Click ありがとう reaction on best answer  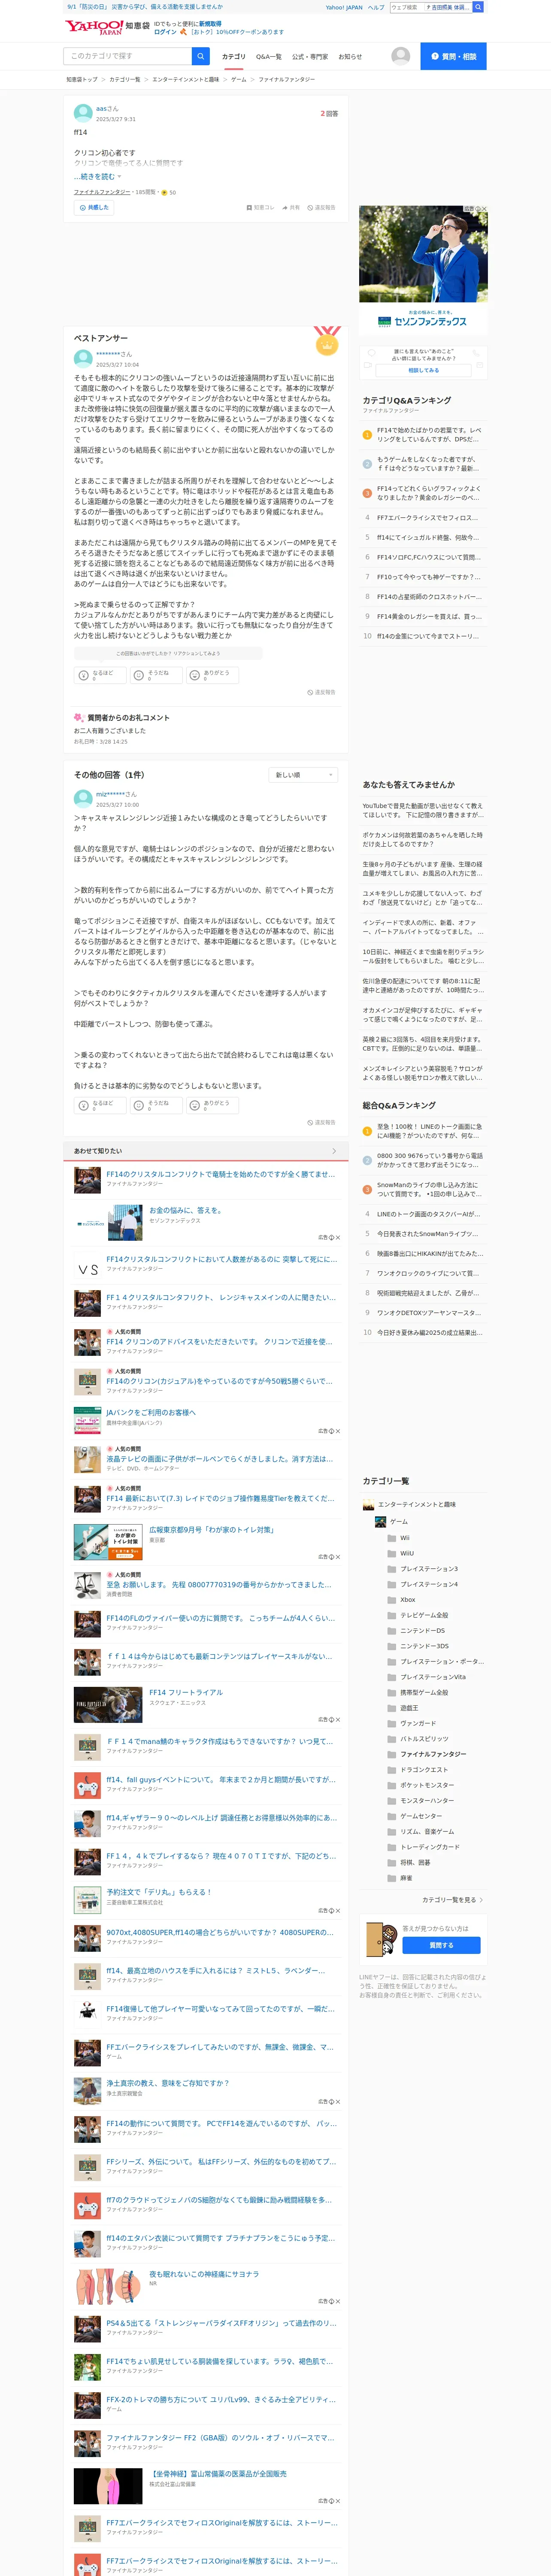pyautogui.click(x=212, y=675)
